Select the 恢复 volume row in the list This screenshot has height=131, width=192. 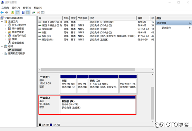click(96, 33)
